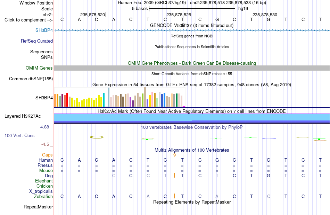This screenshot has width=330, height=215.
Task: Select the Zebrafish alignment row label
Action: [43, 197]
